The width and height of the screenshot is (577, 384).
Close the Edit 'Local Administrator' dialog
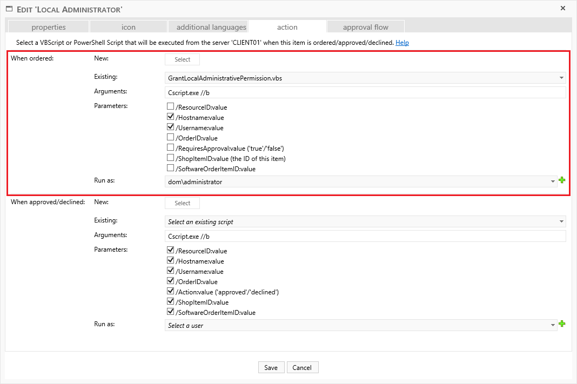562,8
